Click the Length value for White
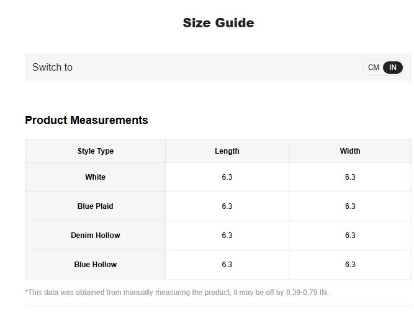Viewport: 414px width, 326px height. click(227, 177)
